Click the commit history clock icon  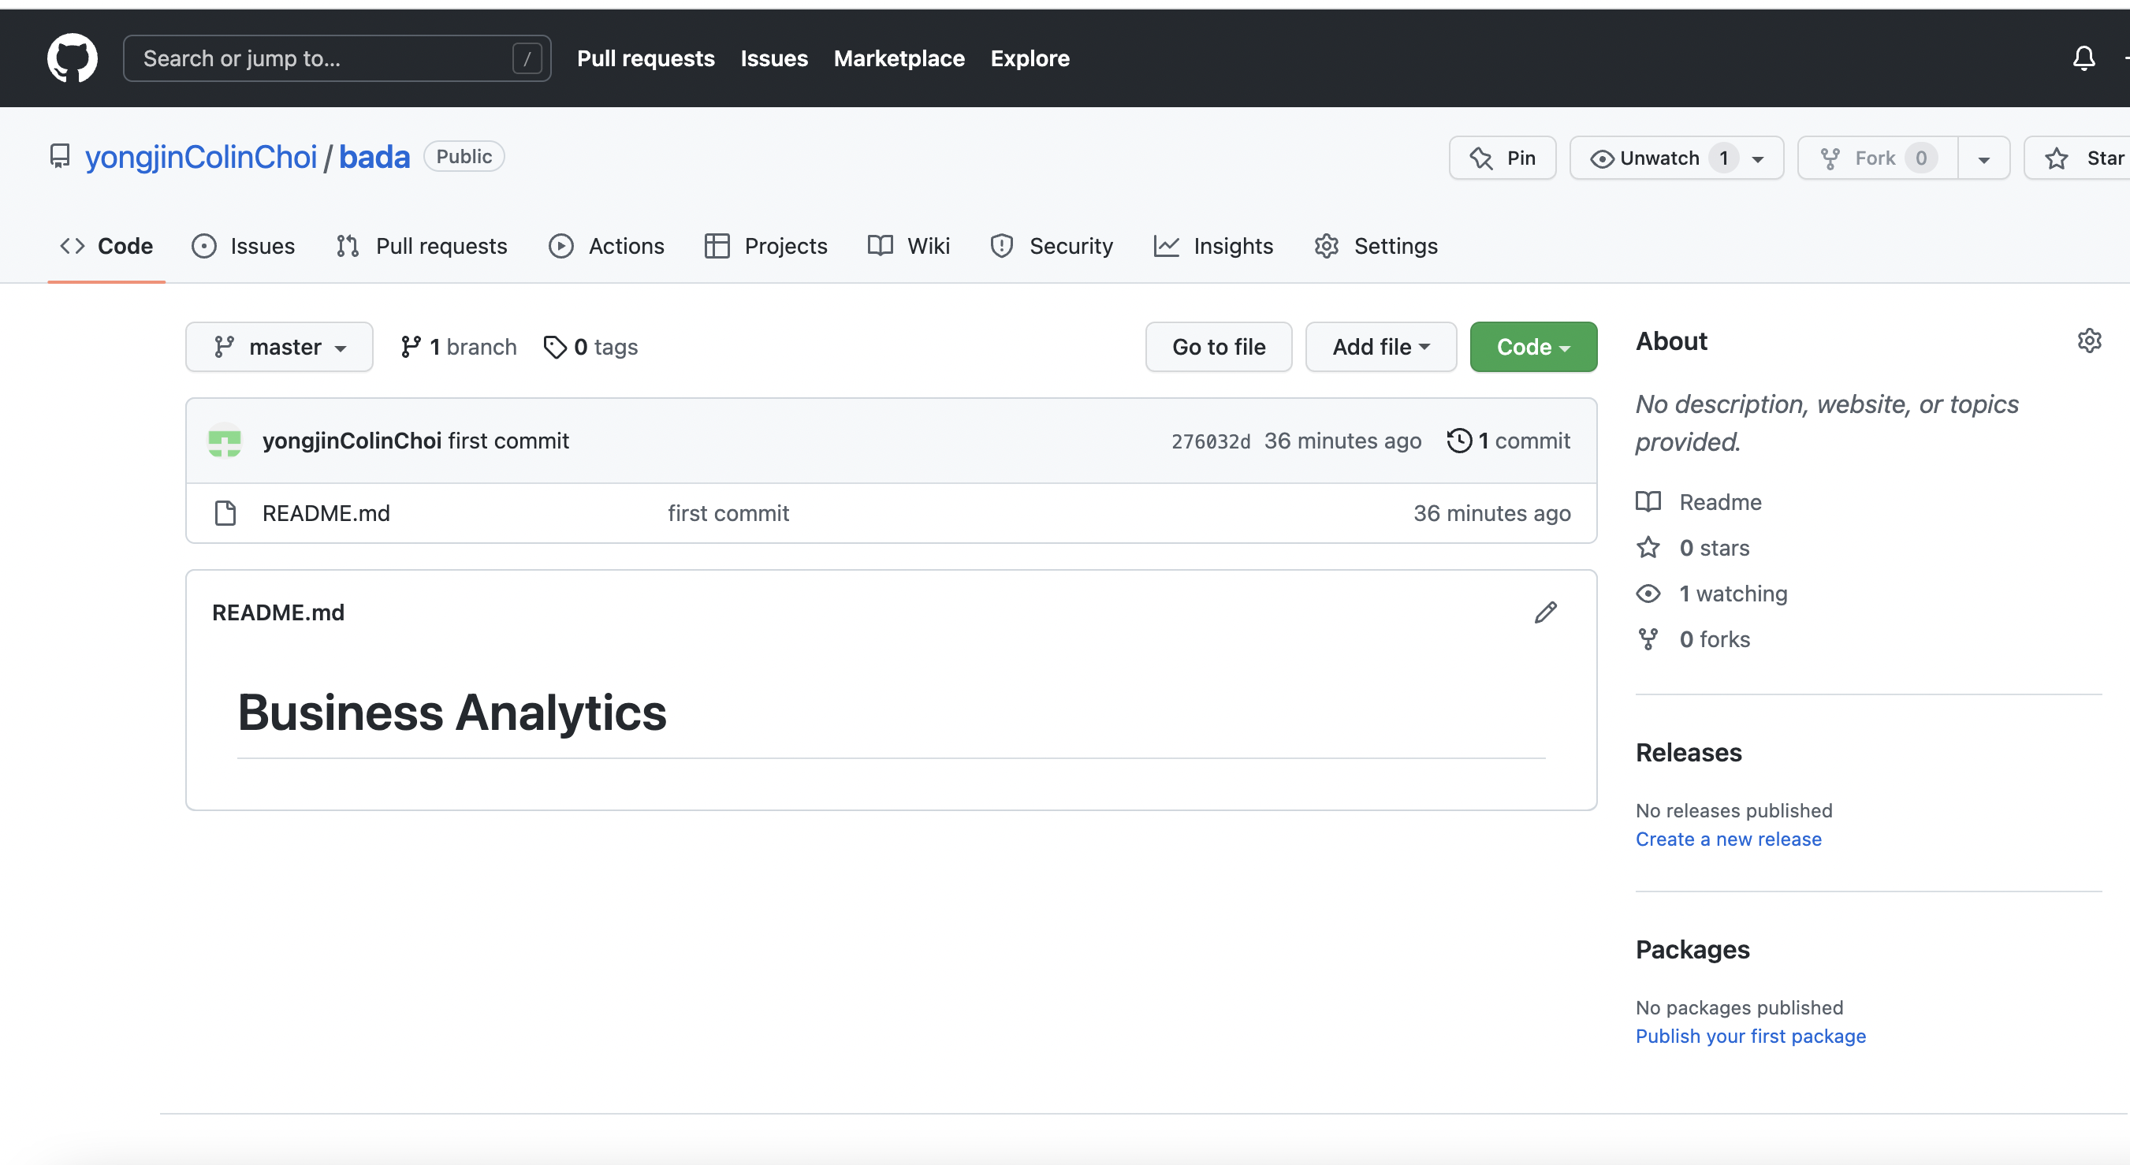(x=1458, y=440)
